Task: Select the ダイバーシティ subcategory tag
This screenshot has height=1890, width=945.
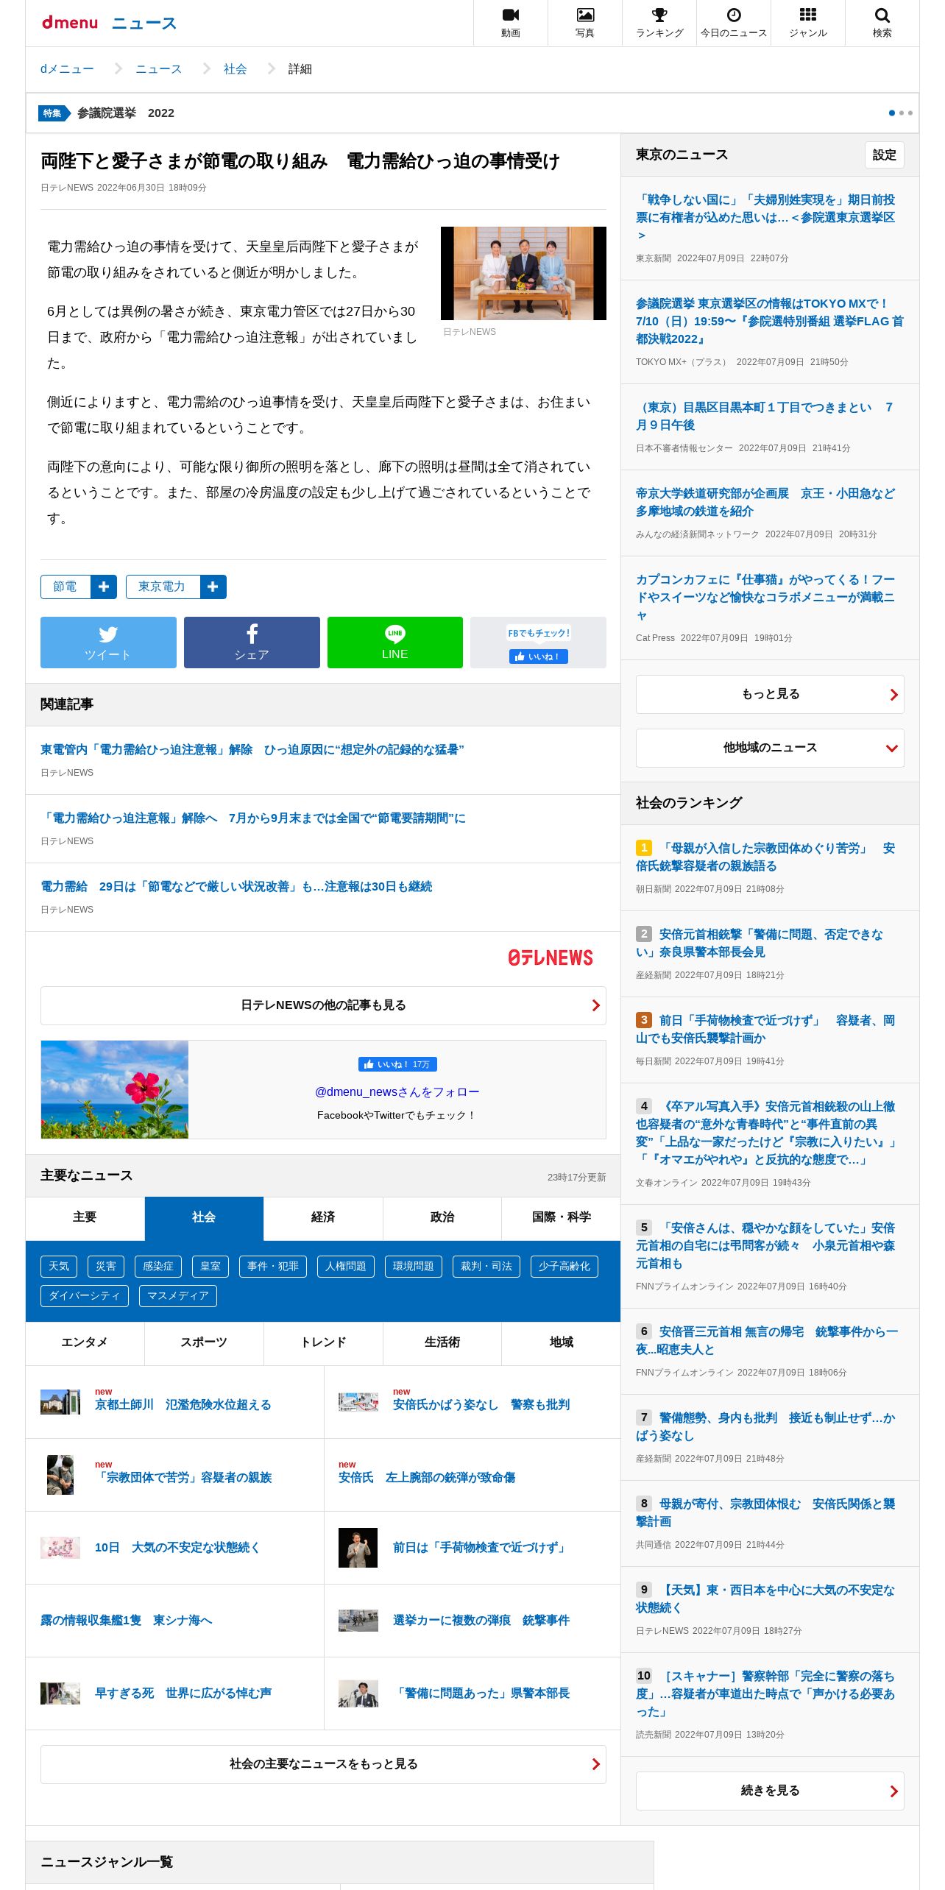Action: click(x=85, y=1296)
